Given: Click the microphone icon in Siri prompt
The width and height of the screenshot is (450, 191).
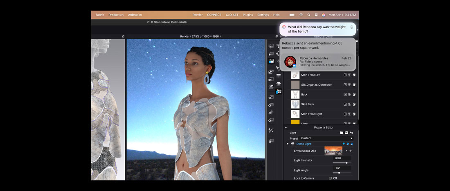Looking at the screenshot, I should click(x=351, y=27).
